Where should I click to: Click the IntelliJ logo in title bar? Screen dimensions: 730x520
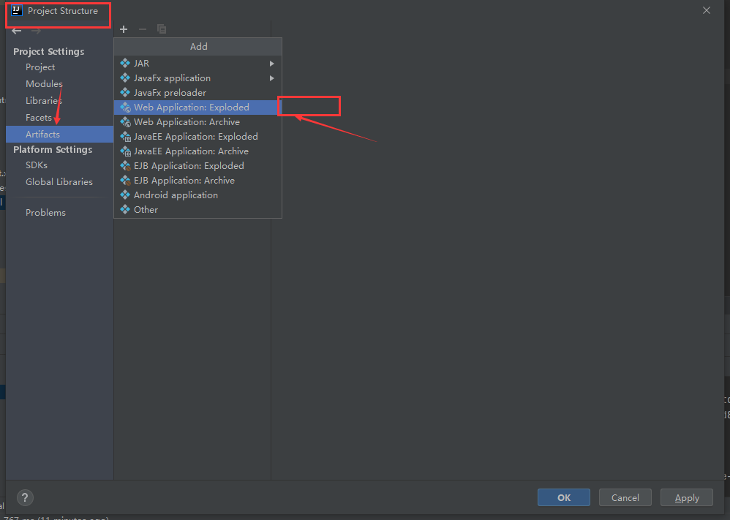pyautogui.click(x=16, y=10)
